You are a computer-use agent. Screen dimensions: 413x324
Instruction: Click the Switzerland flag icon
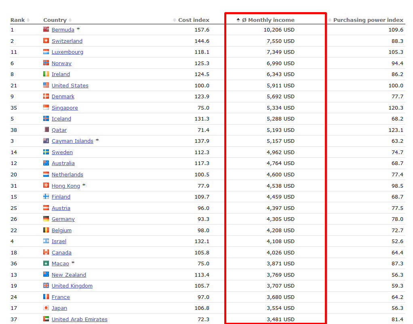point(46,40)
